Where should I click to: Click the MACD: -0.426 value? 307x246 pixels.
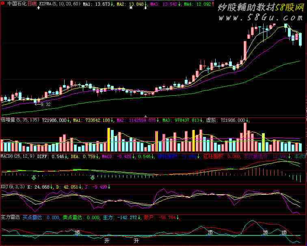tap(117, 156)
